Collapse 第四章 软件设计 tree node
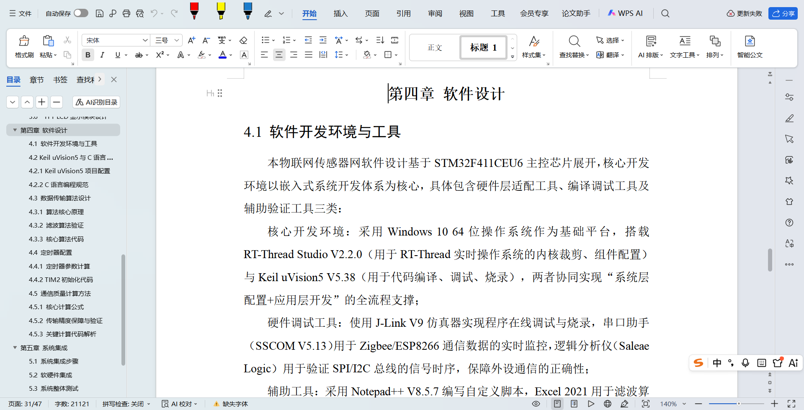 (x=15, y=130)
